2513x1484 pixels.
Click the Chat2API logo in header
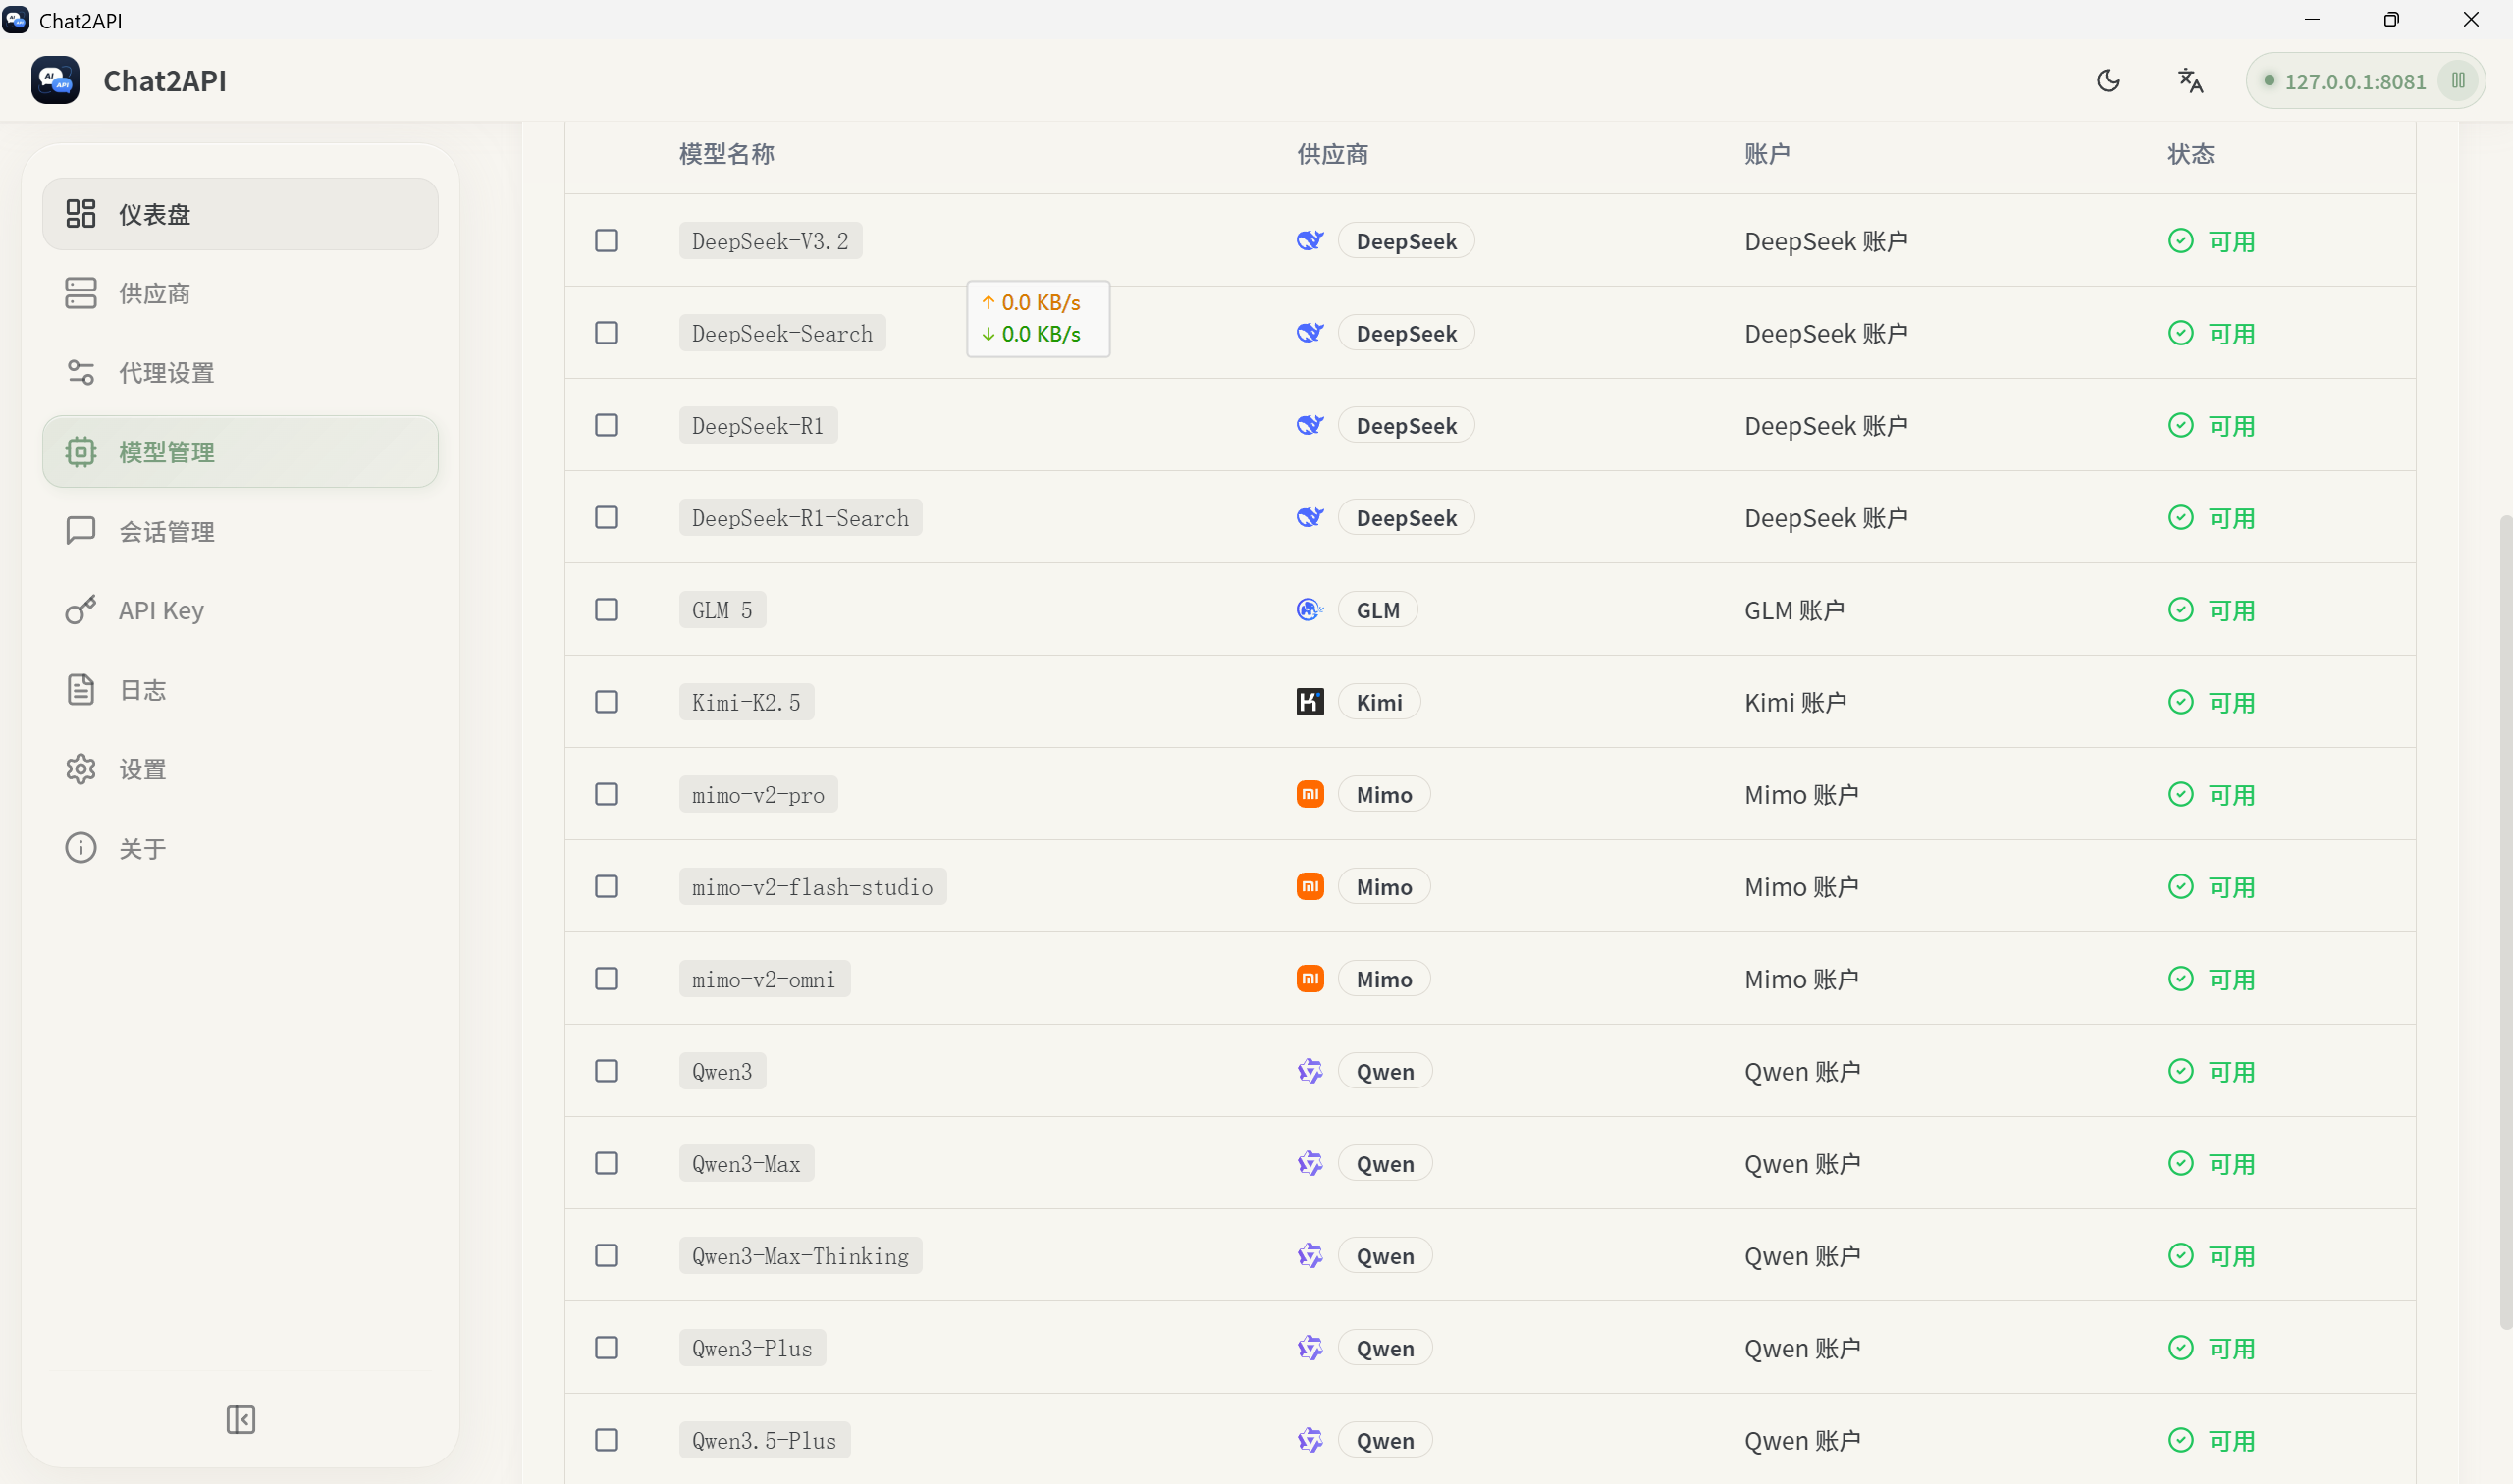55,80
